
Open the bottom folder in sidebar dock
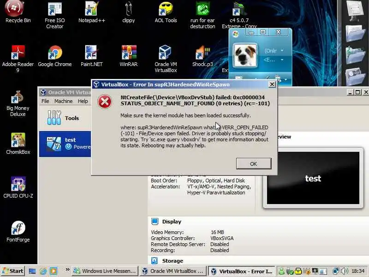tap(355, 77)
